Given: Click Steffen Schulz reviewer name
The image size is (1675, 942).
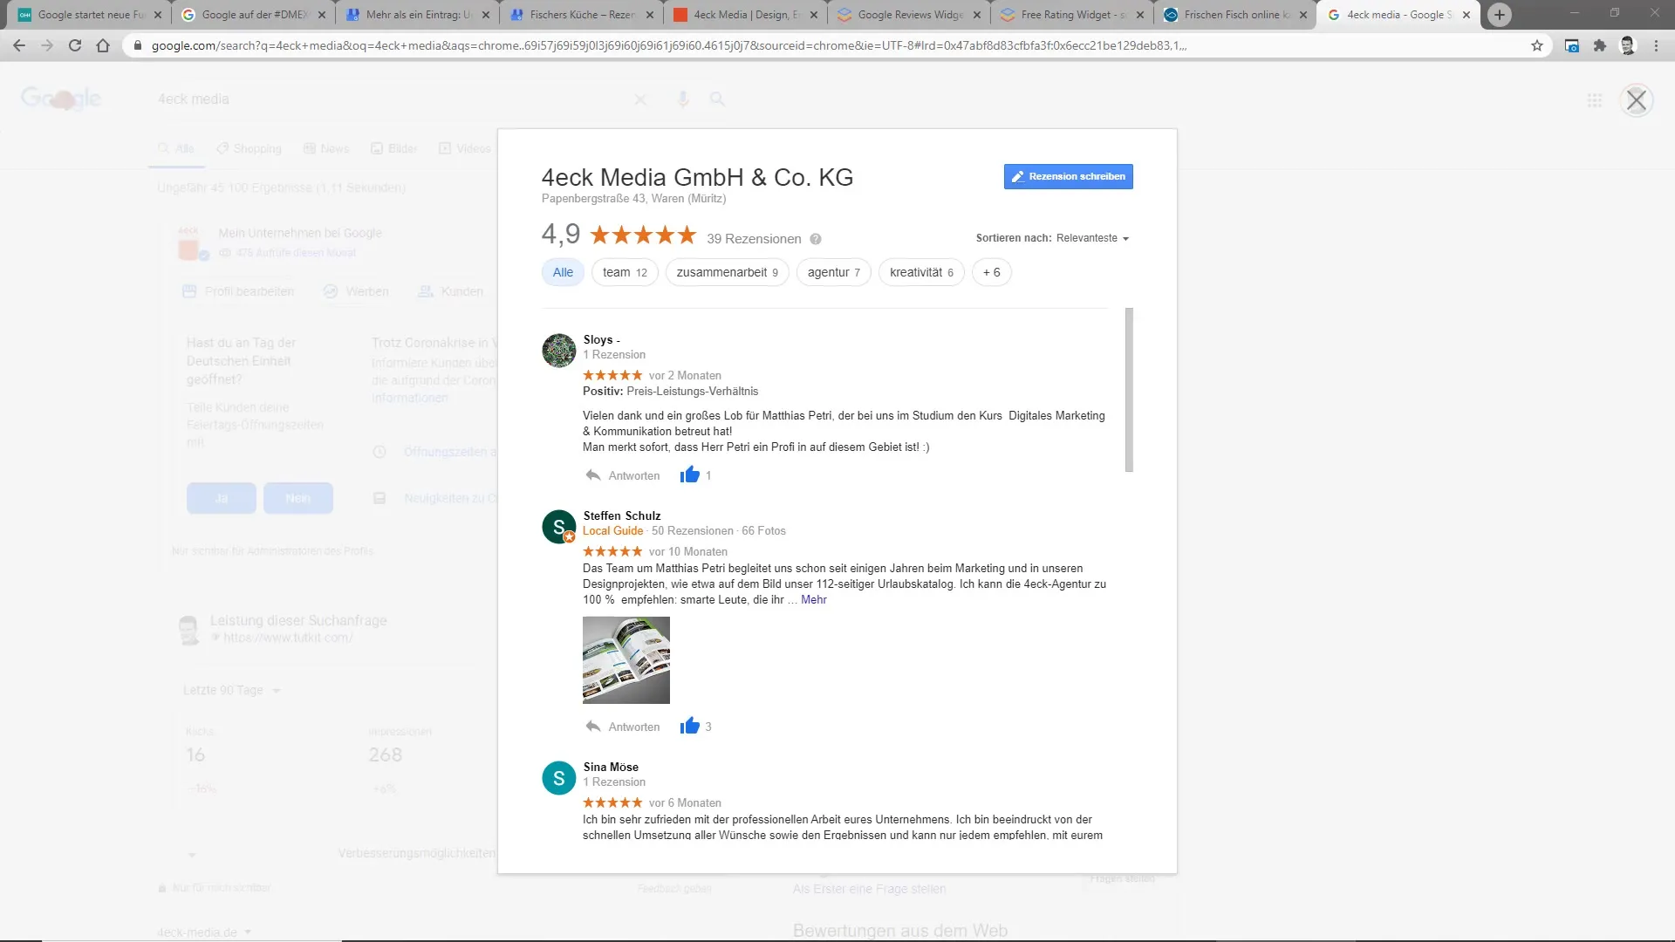Looking at the screenshot, I should [621, 515].
